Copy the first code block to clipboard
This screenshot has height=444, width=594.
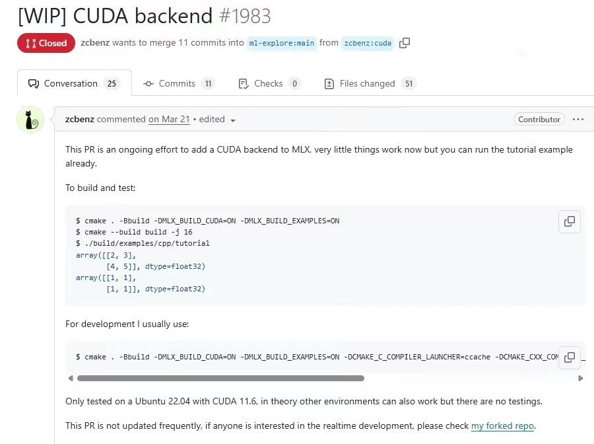click(569, 221)
